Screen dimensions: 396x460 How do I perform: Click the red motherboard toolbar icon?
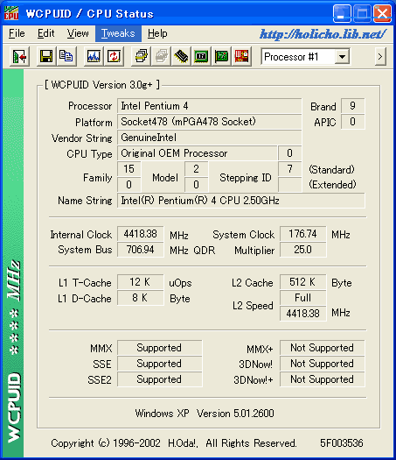241,56
